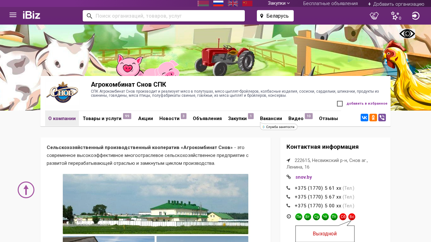The image size is (431, 242).
Task: Switch to the Belarusian flag language
Action: tap(203, 3)
